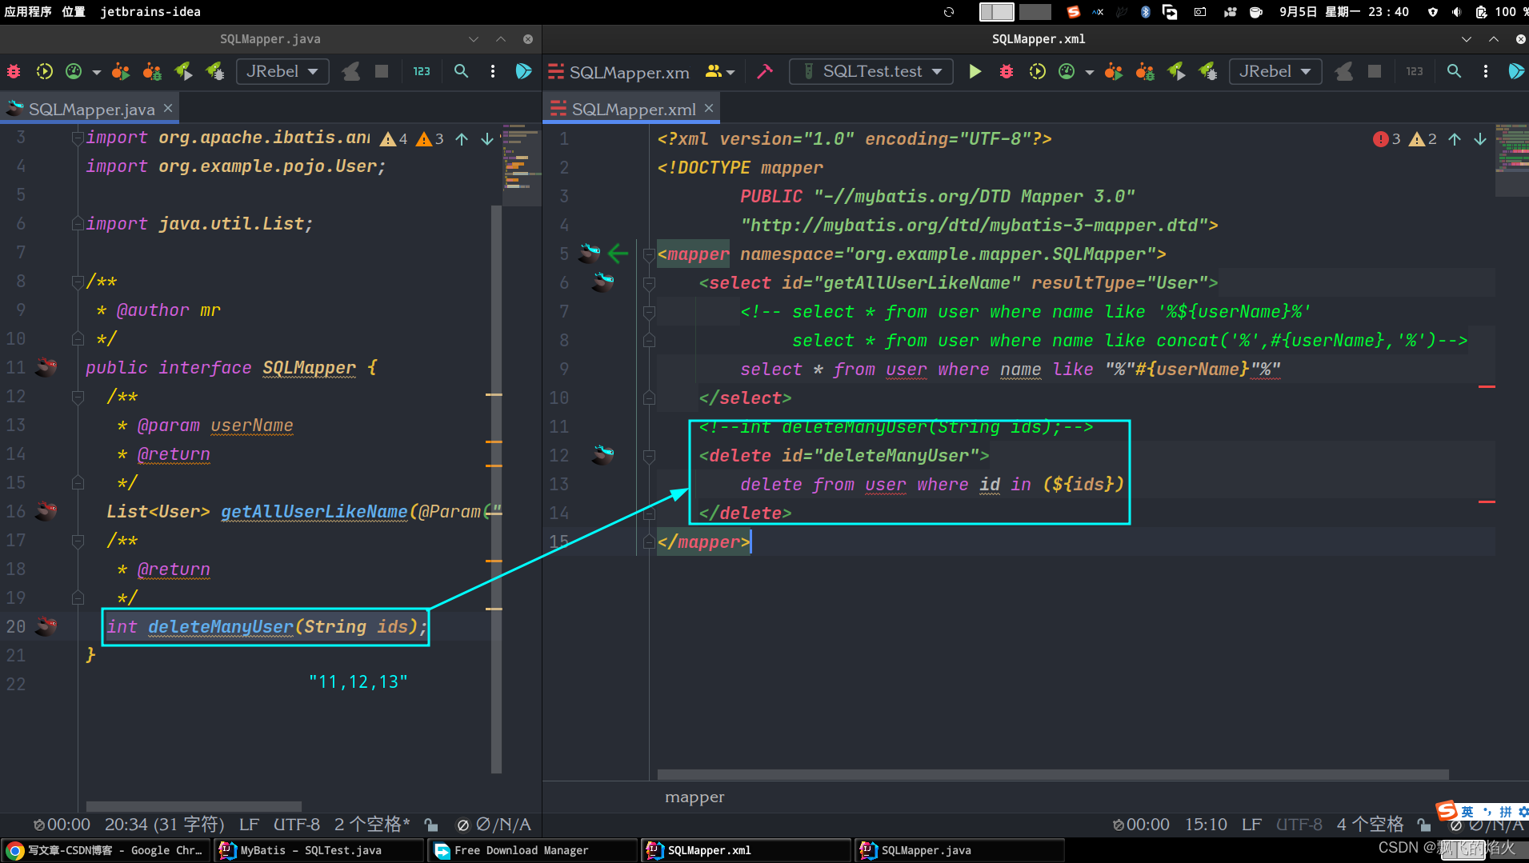Click the blue arrow plugin icon in SQLMapper.java toolbar
1529x863 pixels.
click(523, 71)
